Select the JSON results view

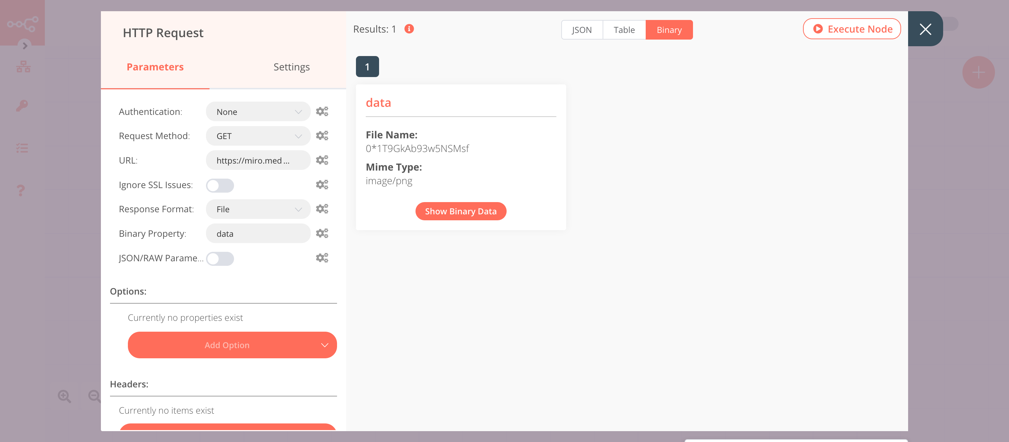click(x=582, y=29)
